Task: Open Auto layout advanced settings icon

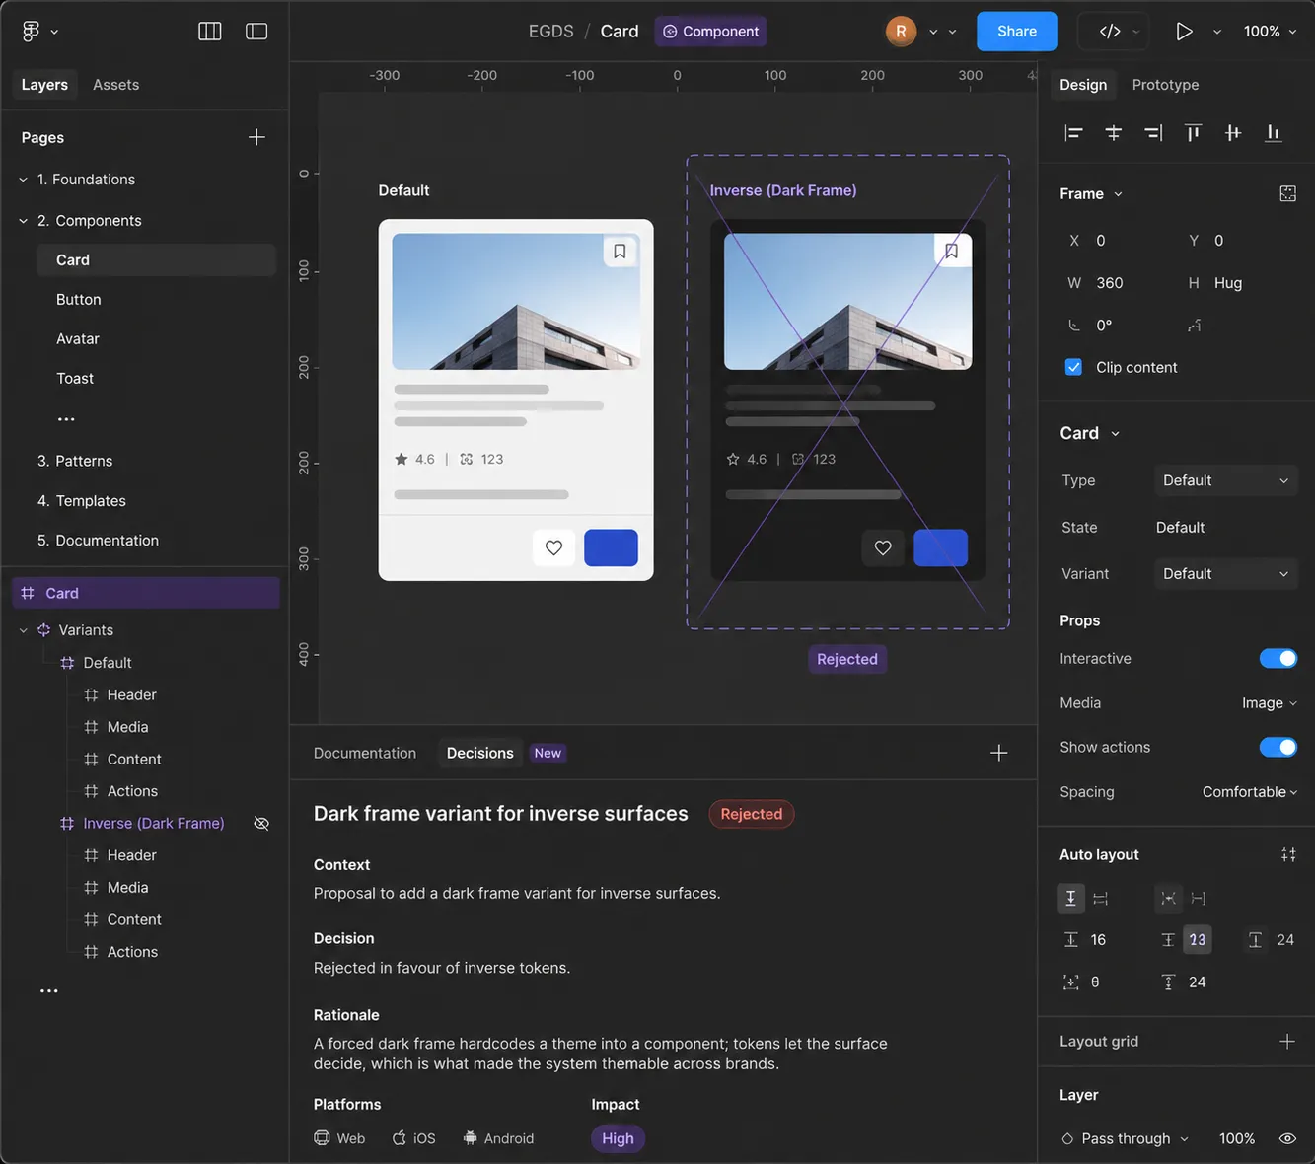Action: click(x=1288, y=854)
